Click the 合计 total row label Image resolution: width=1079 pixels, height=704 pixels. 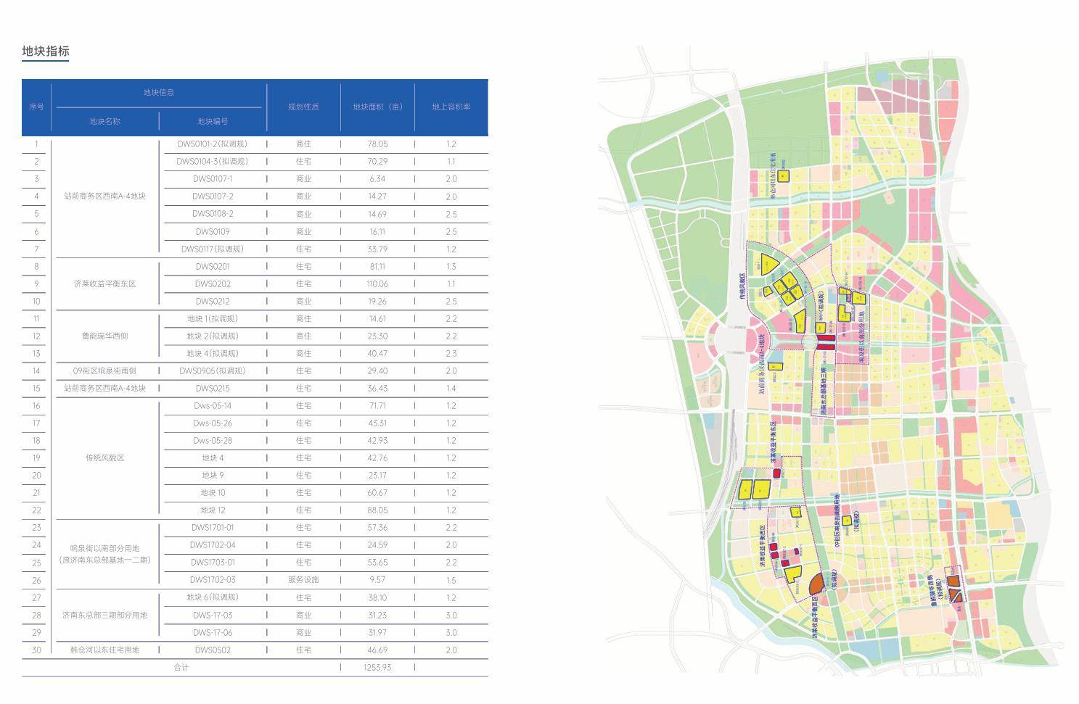[x=181, y=667]
